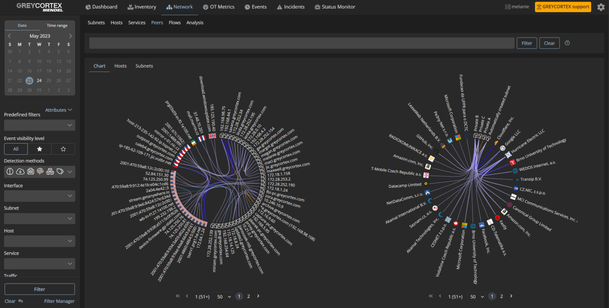Image resolution: width=609 pixels, height=308 pixels.
Task: Open the Host dropdown
Action: 40,241
